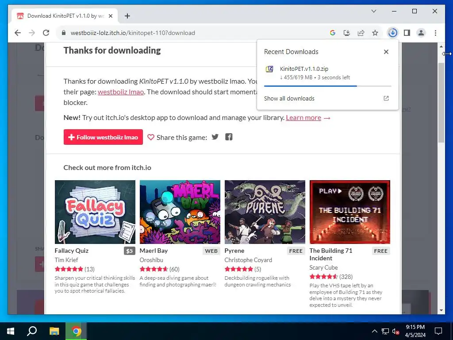The width and height of the screenshot is (453, 340).
Task: Click the page scroll up arrow
Action: click(x=441, y=46)
